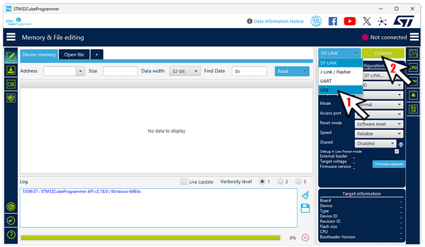Image resolution: width=425 pixels, height=247 pixels.
Task: Open the Facebook icon
Action: (333, 21)
